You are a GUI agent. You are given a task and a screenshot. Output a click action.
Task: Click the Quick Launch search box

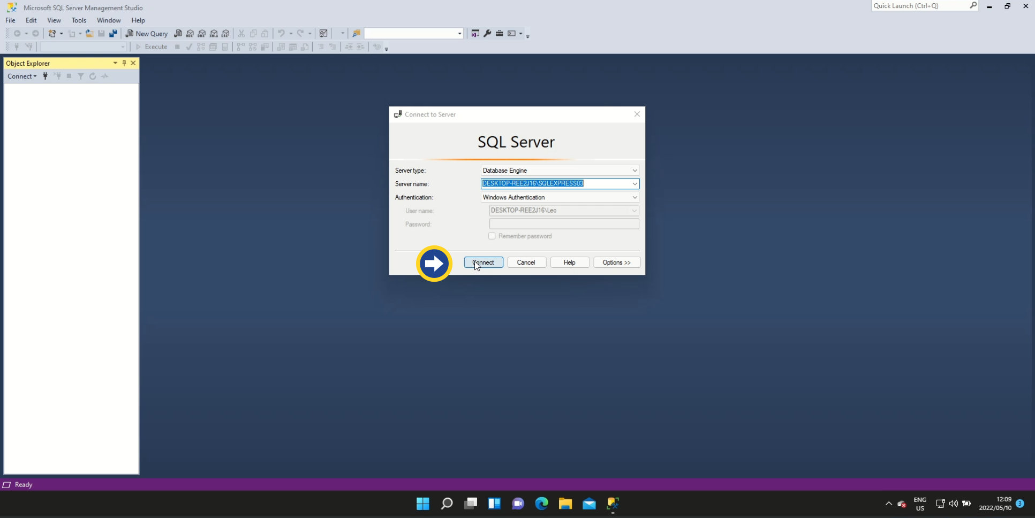[925, 6]
